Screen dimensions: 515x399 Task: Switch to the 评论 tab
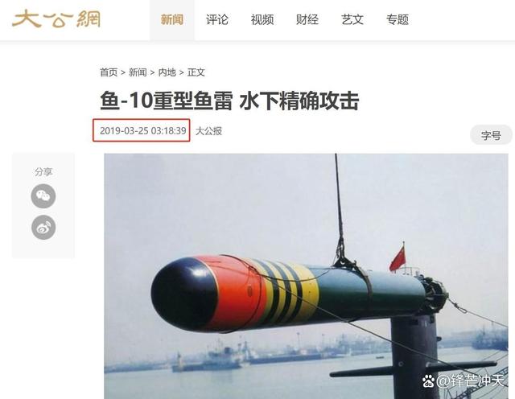[216, 20]
